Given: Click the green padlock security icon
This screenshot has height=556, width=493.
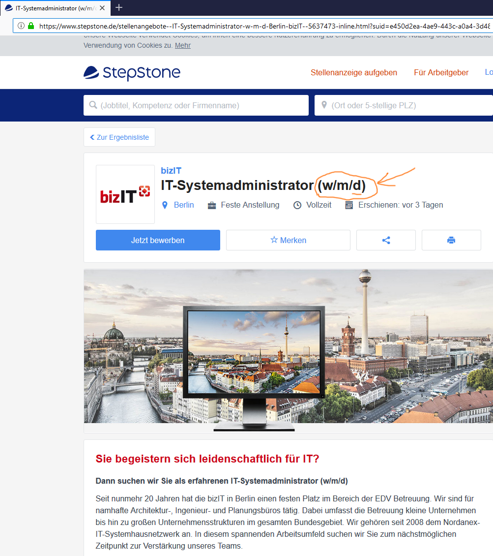Looking at the screenshot, I should coord(31,26).
